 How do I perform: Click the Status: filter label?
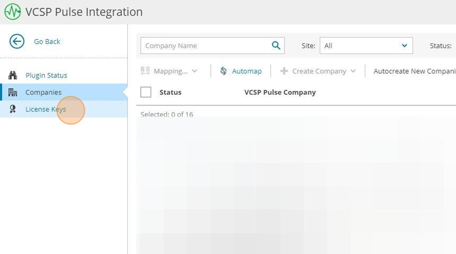pos(441,46)
